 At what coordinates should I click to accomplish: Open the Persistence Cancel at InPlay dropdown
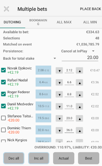[78, 51]
